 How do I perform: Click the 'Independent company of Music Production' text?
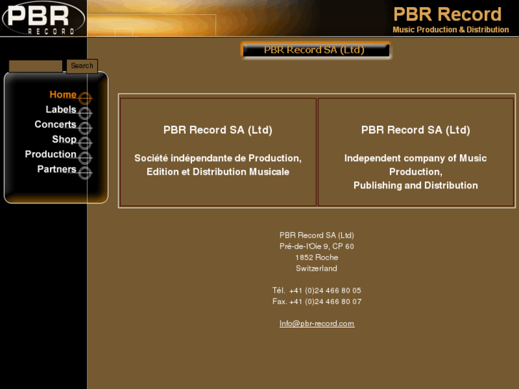tap(415, 165)
